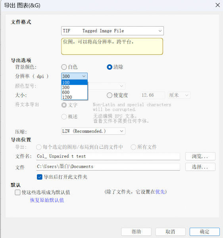Choose 600 dpi from resolution list
The image size is (223, 238).
(74, 92)
